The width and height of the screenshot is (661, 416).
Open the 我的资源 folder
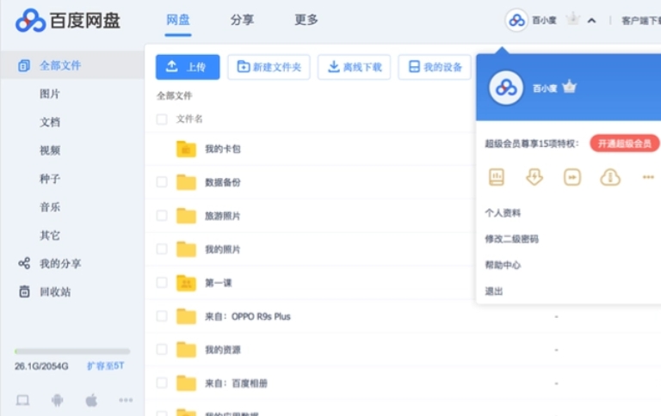pos(223,350)
